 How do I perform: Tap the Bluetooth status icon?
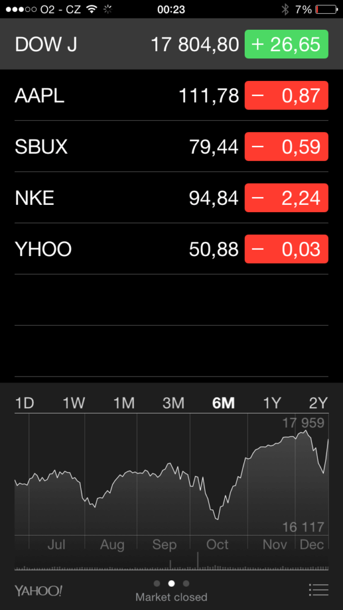[x=285, y=10]
